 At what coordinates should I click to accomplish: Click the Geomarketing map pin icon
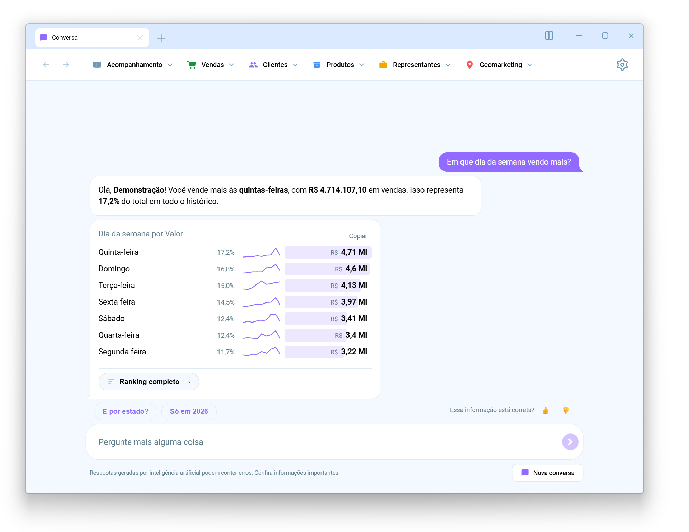point(469,65)
